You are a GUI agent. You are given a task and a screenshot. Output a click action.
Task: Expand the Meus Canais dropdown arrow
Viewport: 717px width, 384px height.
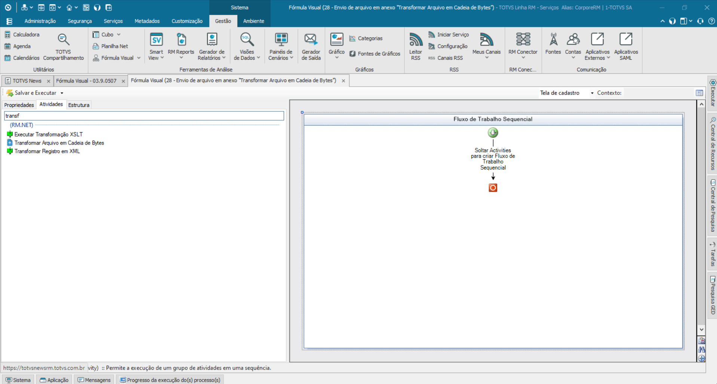click(487, 58)
